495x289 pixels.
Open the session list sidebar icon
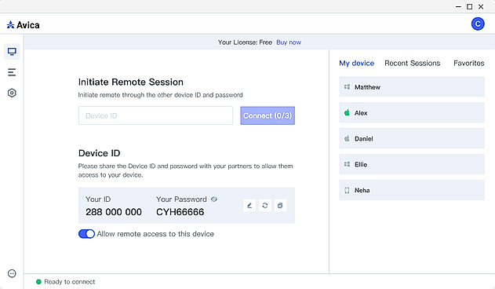tap(12, 72)
